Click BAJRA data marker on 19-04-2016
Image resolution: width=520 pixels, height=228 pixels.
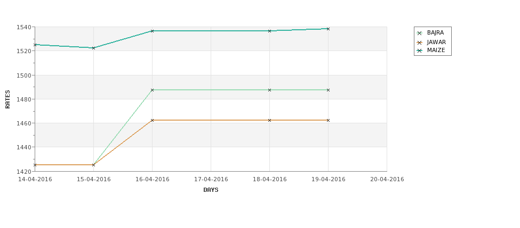(x=328, y=90)
